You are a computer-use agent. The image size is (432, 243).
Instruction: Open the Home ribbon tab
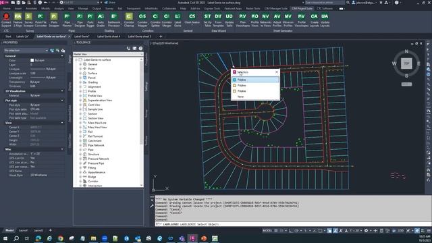coord(6,9)
